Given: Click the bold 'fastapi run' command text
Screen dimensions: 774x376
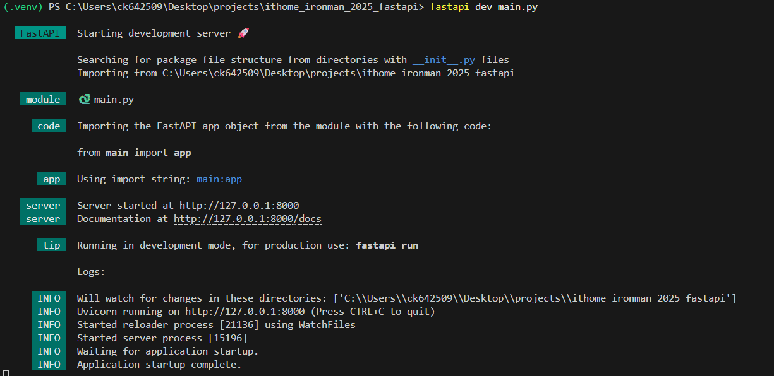Looking at the screenshot, I should (387, 245).
